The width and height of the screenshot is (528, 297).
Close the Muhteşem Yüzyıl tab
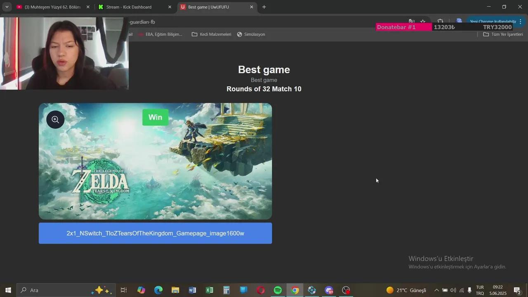point(88,7)
